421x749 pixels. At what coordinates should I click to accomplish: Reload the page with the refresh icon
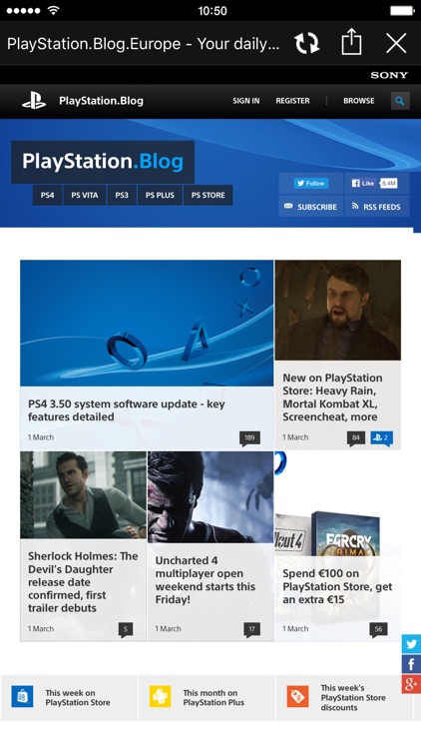306,44
